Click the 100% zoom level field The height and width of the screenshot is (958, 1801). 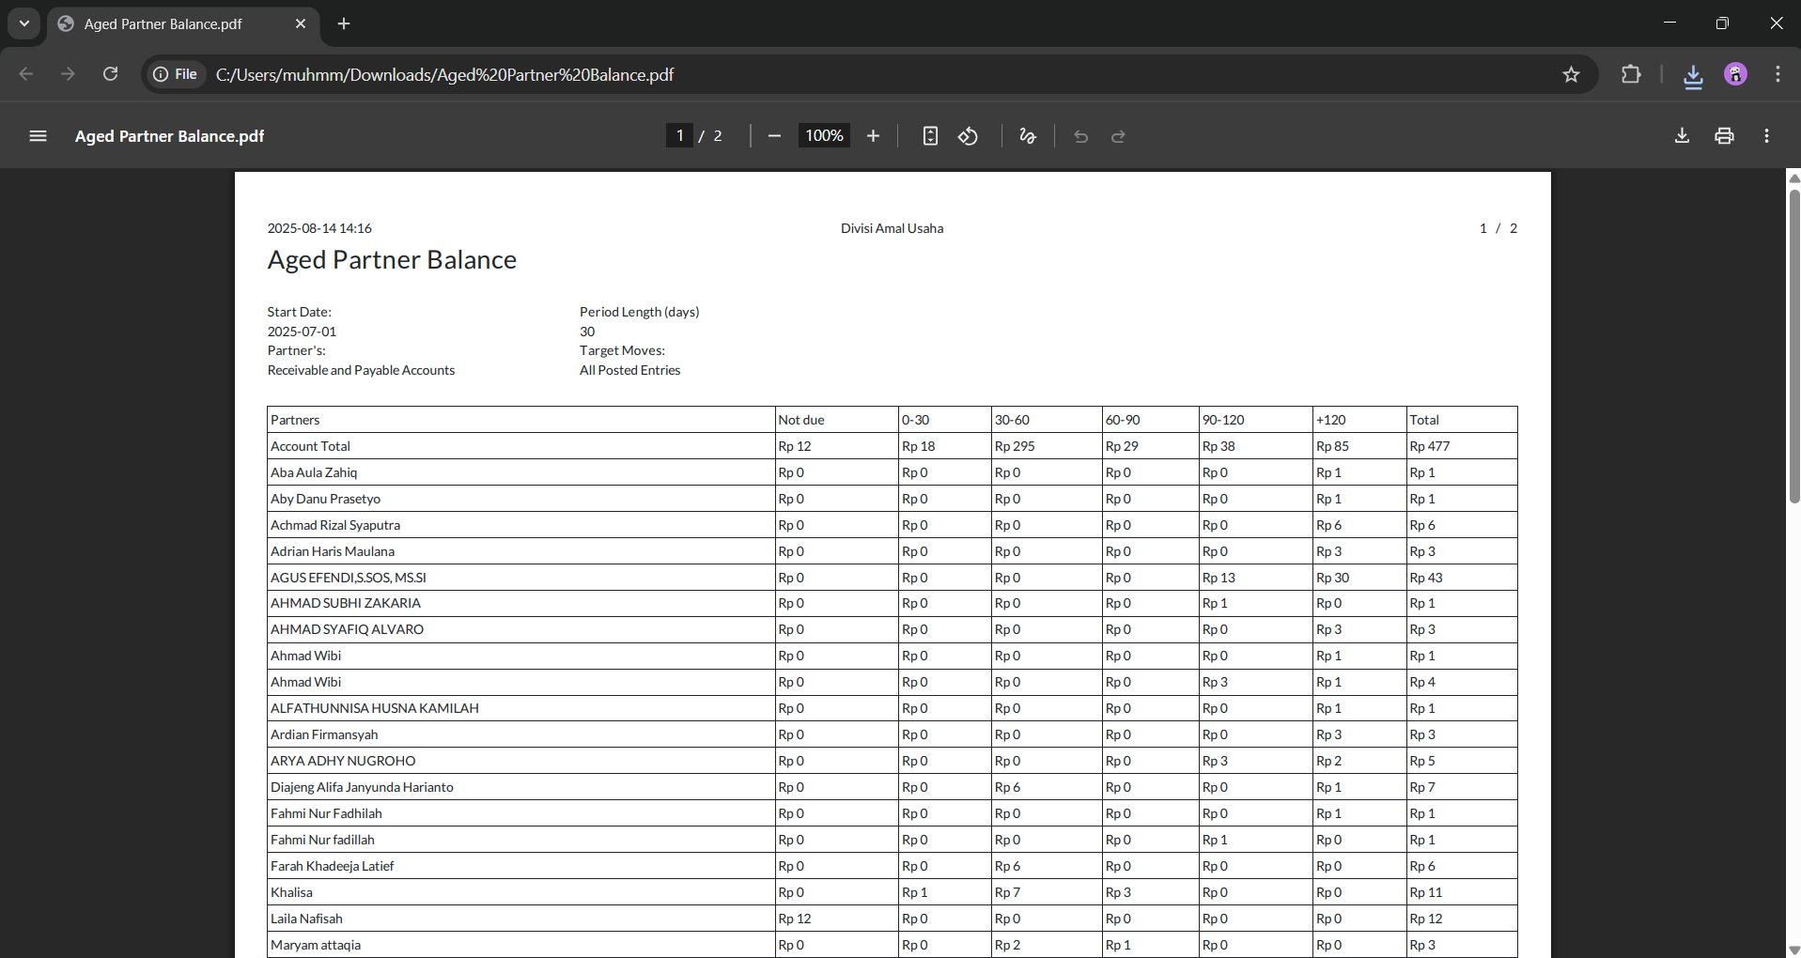coord(824,136)
